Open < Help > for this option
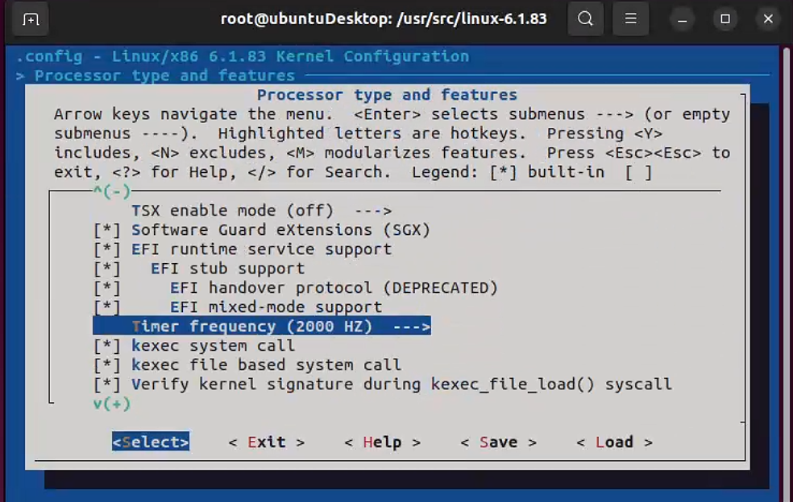This screenshot has height=502, width=793. [382, 442]
